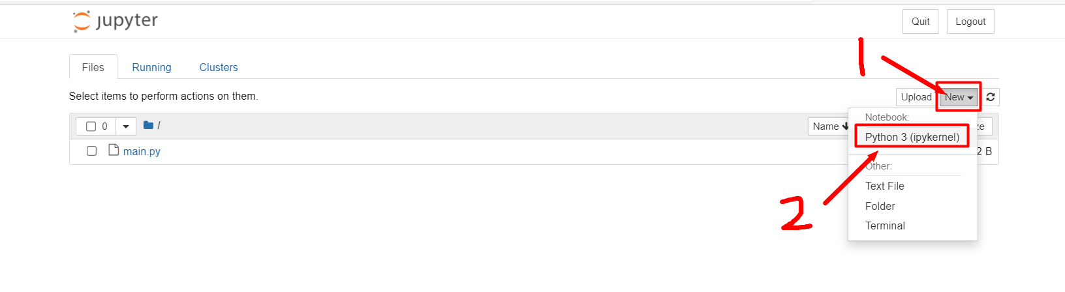Image resolution: width=1065 pixels, height=292 pixels.
Task: Launch Terminal from the New menu
Action: click(x=885, y=226)
